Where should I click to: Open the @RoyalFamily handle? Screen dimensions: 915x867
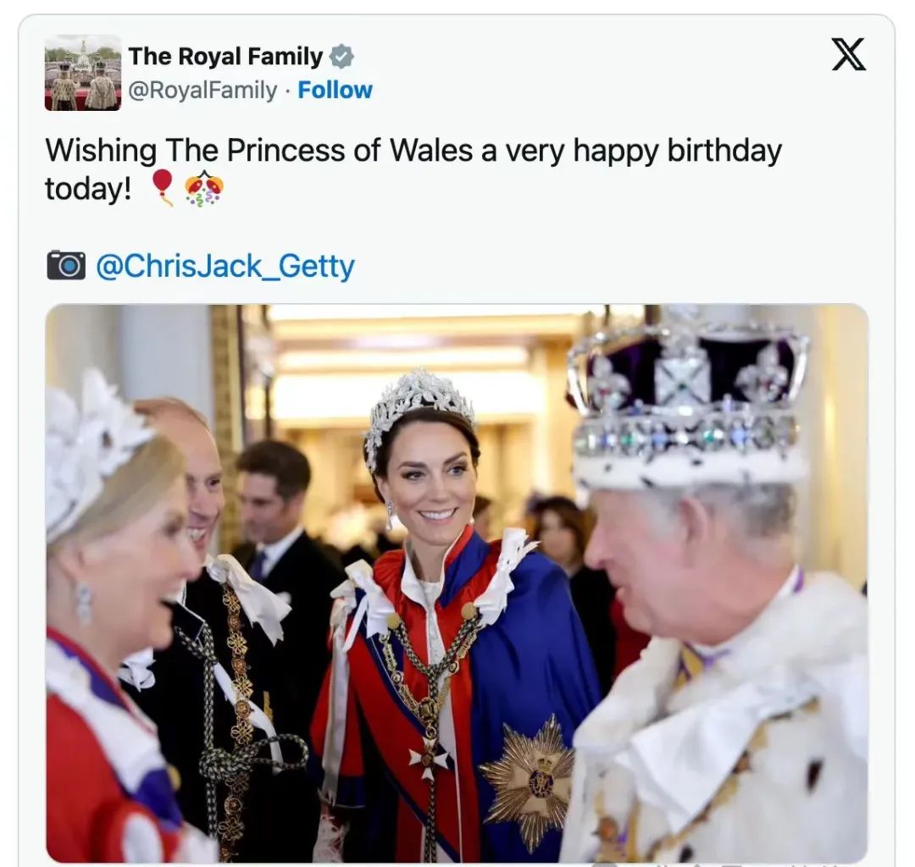pyautogui.click(x=202, y=91)
